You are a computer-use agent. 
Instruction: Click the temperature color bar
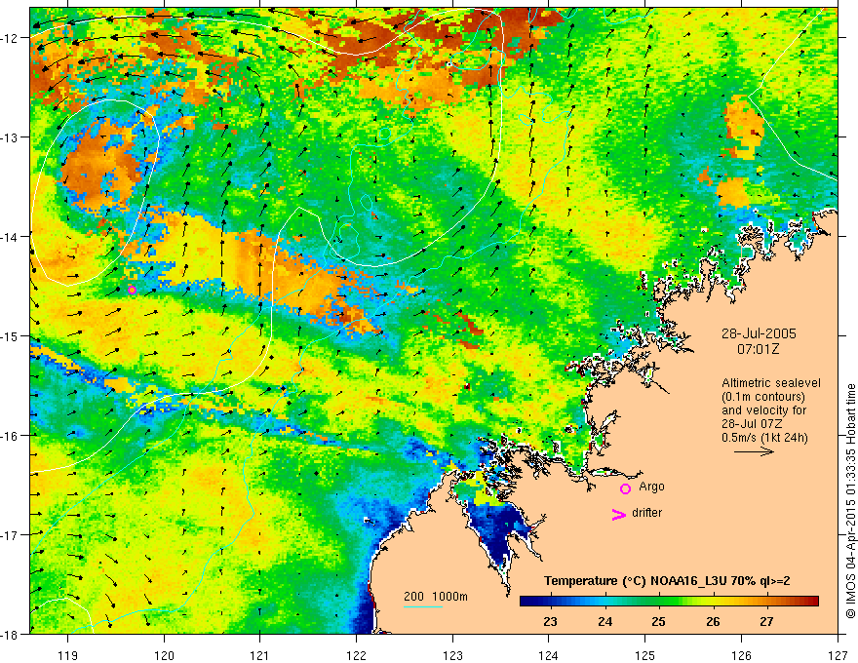[x=669, y=602]
